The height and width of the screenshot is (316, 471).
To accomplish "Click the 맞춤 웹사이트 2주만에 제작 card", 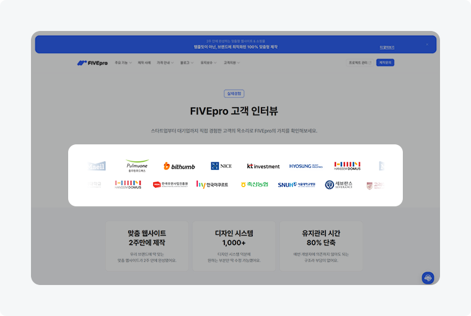I will point(147,247).
